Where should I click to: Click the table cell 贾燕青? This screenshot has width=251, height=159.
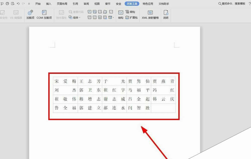(163, 81)
